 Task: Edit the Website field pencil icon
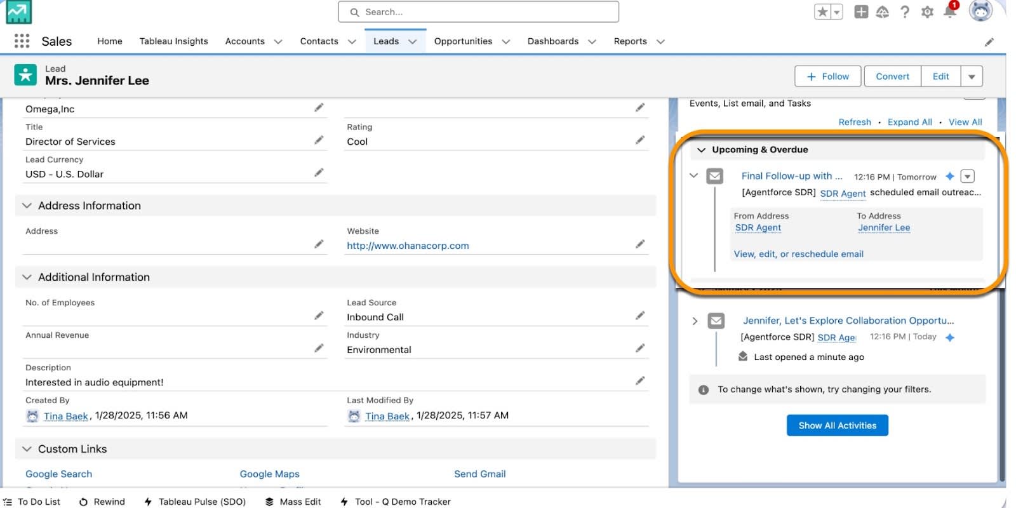click(640, 244)
